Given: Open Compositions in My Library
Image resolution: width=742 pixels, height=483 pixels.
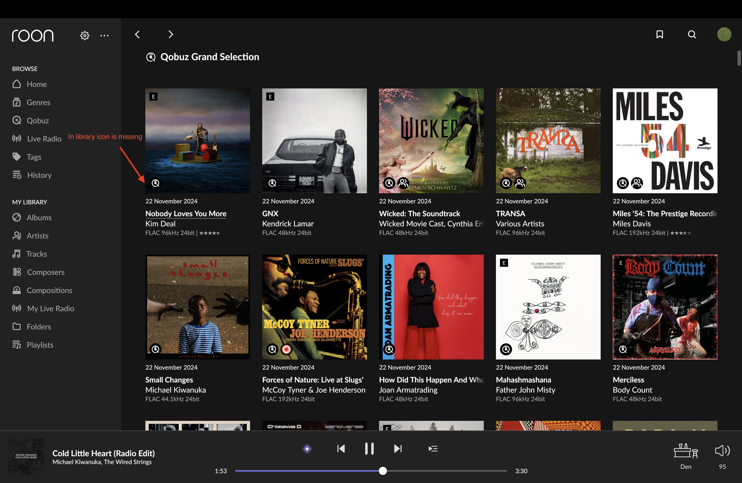Looking at the screenshot, I should point(42,290).
